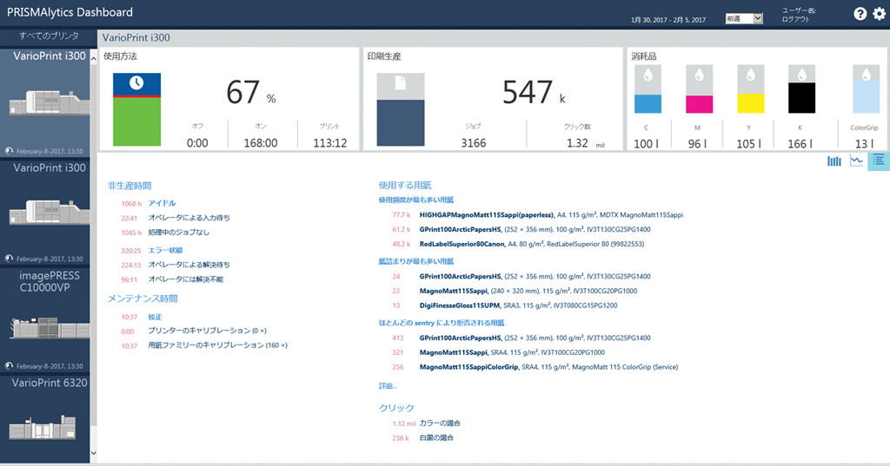Click the document page icon in 印刷生産
Screen dimensions: 890x466
[x=401, y=83]
